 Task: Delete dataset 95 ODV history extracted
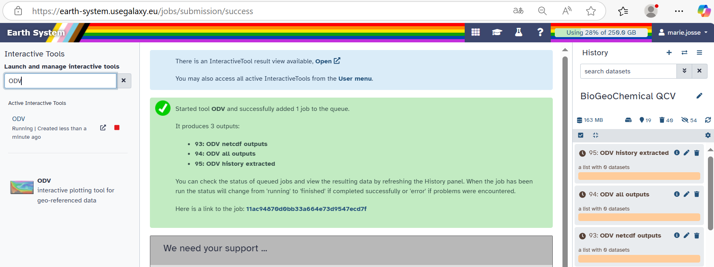click(x=697, y=153)
